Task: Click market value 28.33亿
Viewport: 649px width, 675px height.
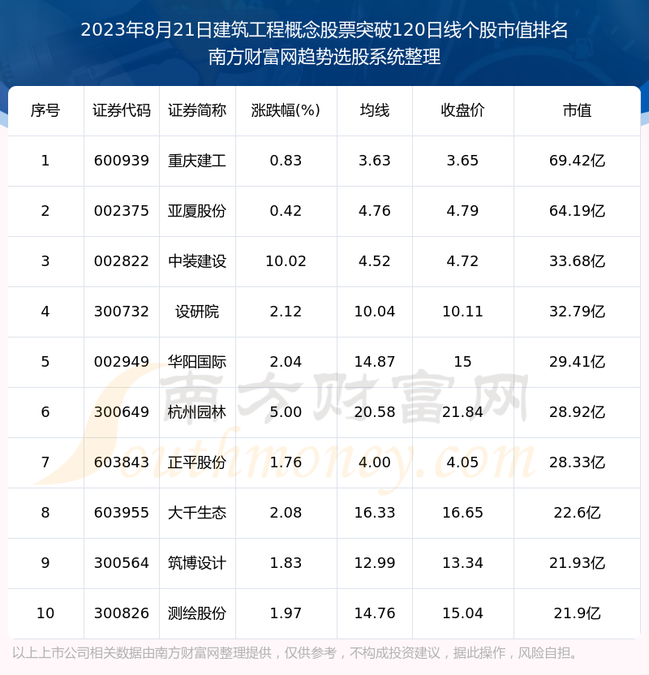Action: point(577,462)
